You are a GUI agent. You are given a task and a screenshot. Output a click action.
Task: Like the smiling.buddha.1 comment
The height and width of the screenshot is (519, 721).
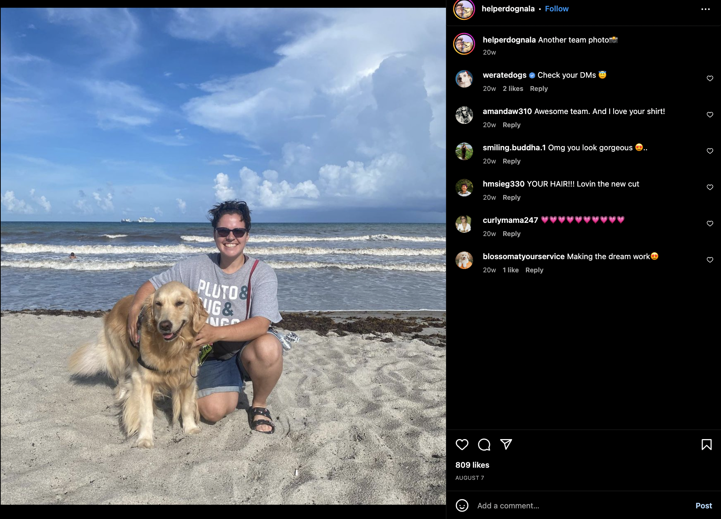point(710,151)
